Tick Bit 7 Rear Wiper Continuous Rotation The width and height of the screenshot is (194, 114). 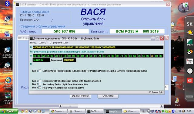(x=40, y=88)
